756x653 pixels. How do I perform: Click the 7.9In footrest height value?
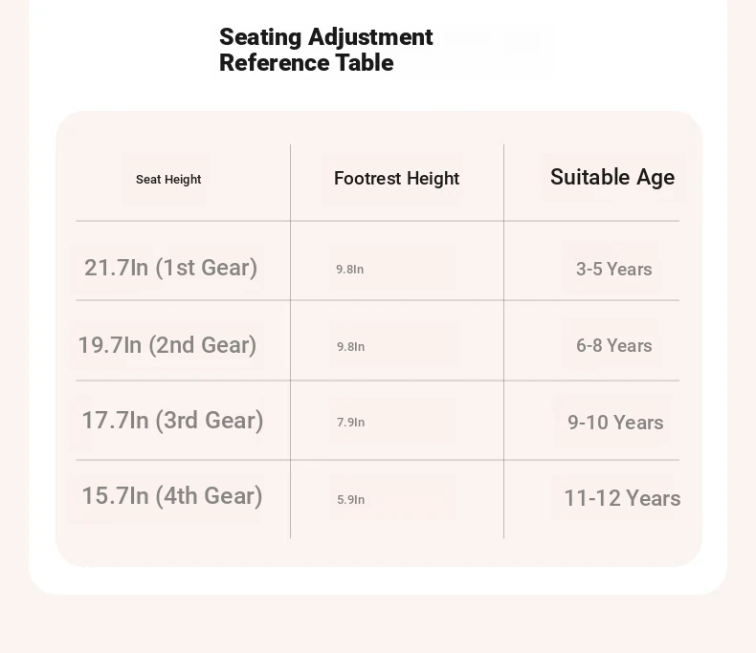350,423
